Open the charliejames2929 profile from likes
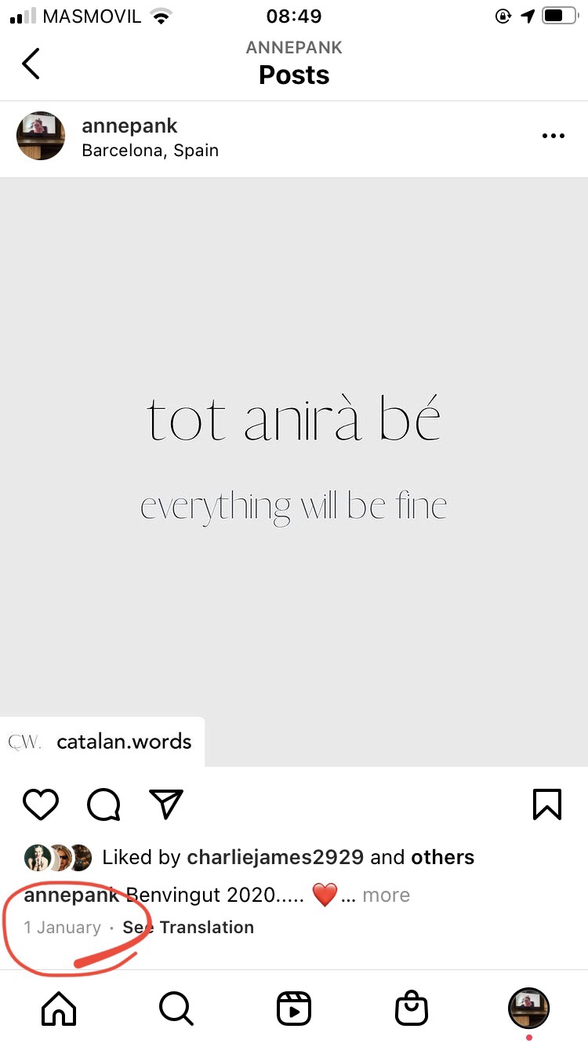Screen dimensions: 588x1047 (x=274, y=857)
